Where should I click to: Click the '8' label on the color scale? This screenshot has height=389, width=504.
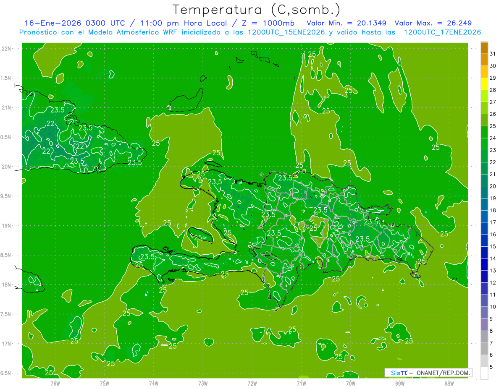point(491,331)
